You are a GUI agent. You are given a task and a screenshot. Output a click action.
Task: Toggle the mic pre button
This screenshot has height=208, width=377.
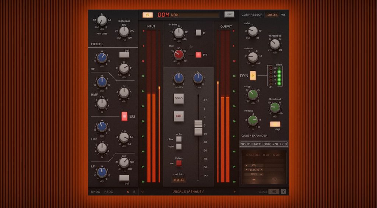198,55
